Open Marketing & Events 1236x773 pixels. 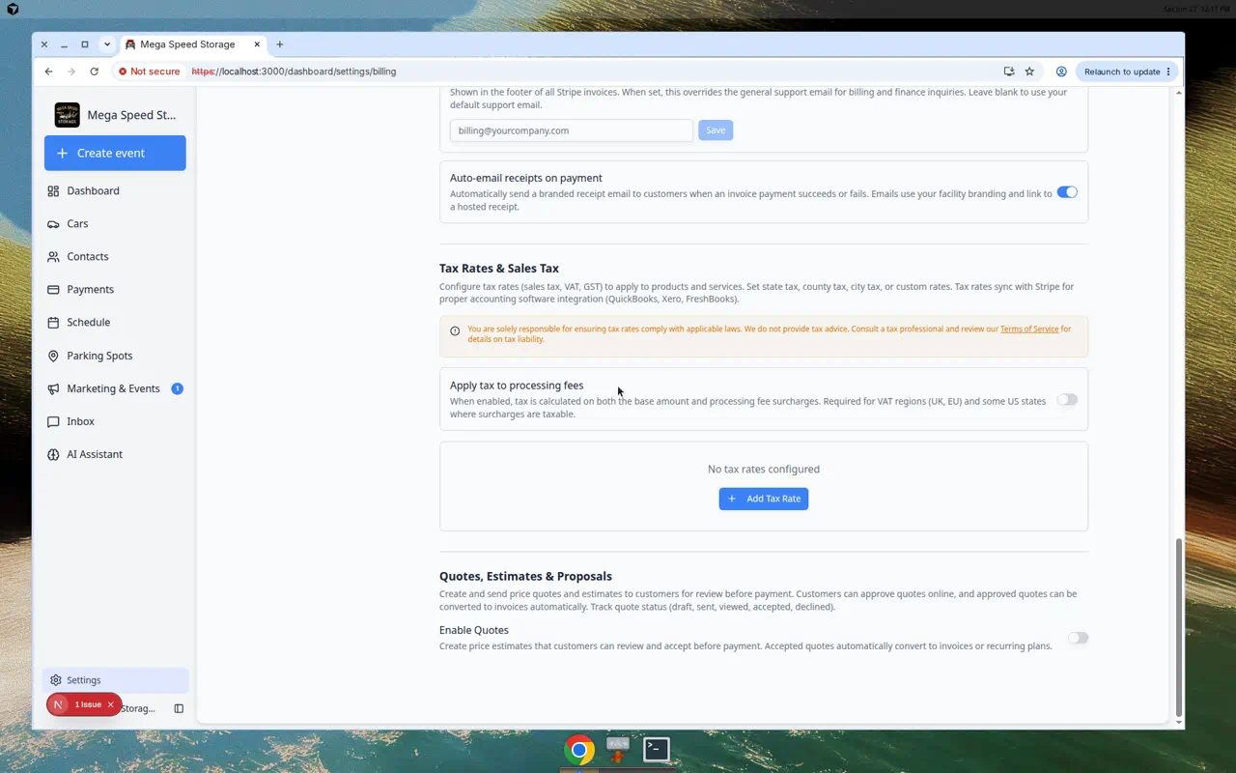point(115,388)
